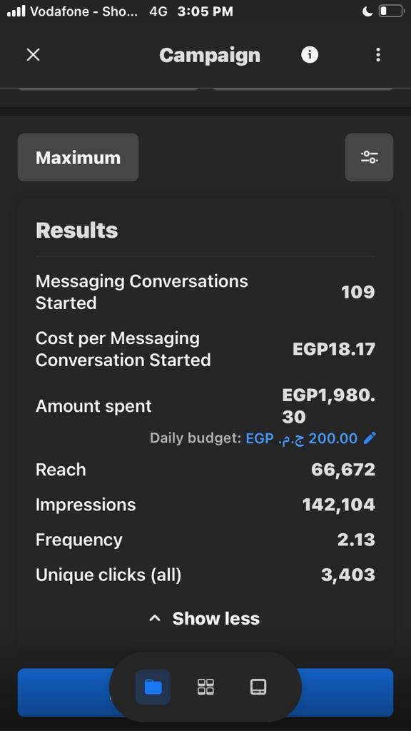Open the filter sliders settings icon
Viewport: 411px width, 731px height.
369,157
